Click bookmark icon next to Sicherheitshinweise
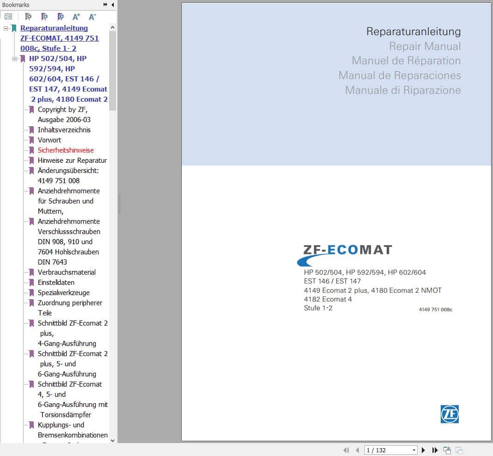This screenshot has height=456, width=493. pos(31,150)
